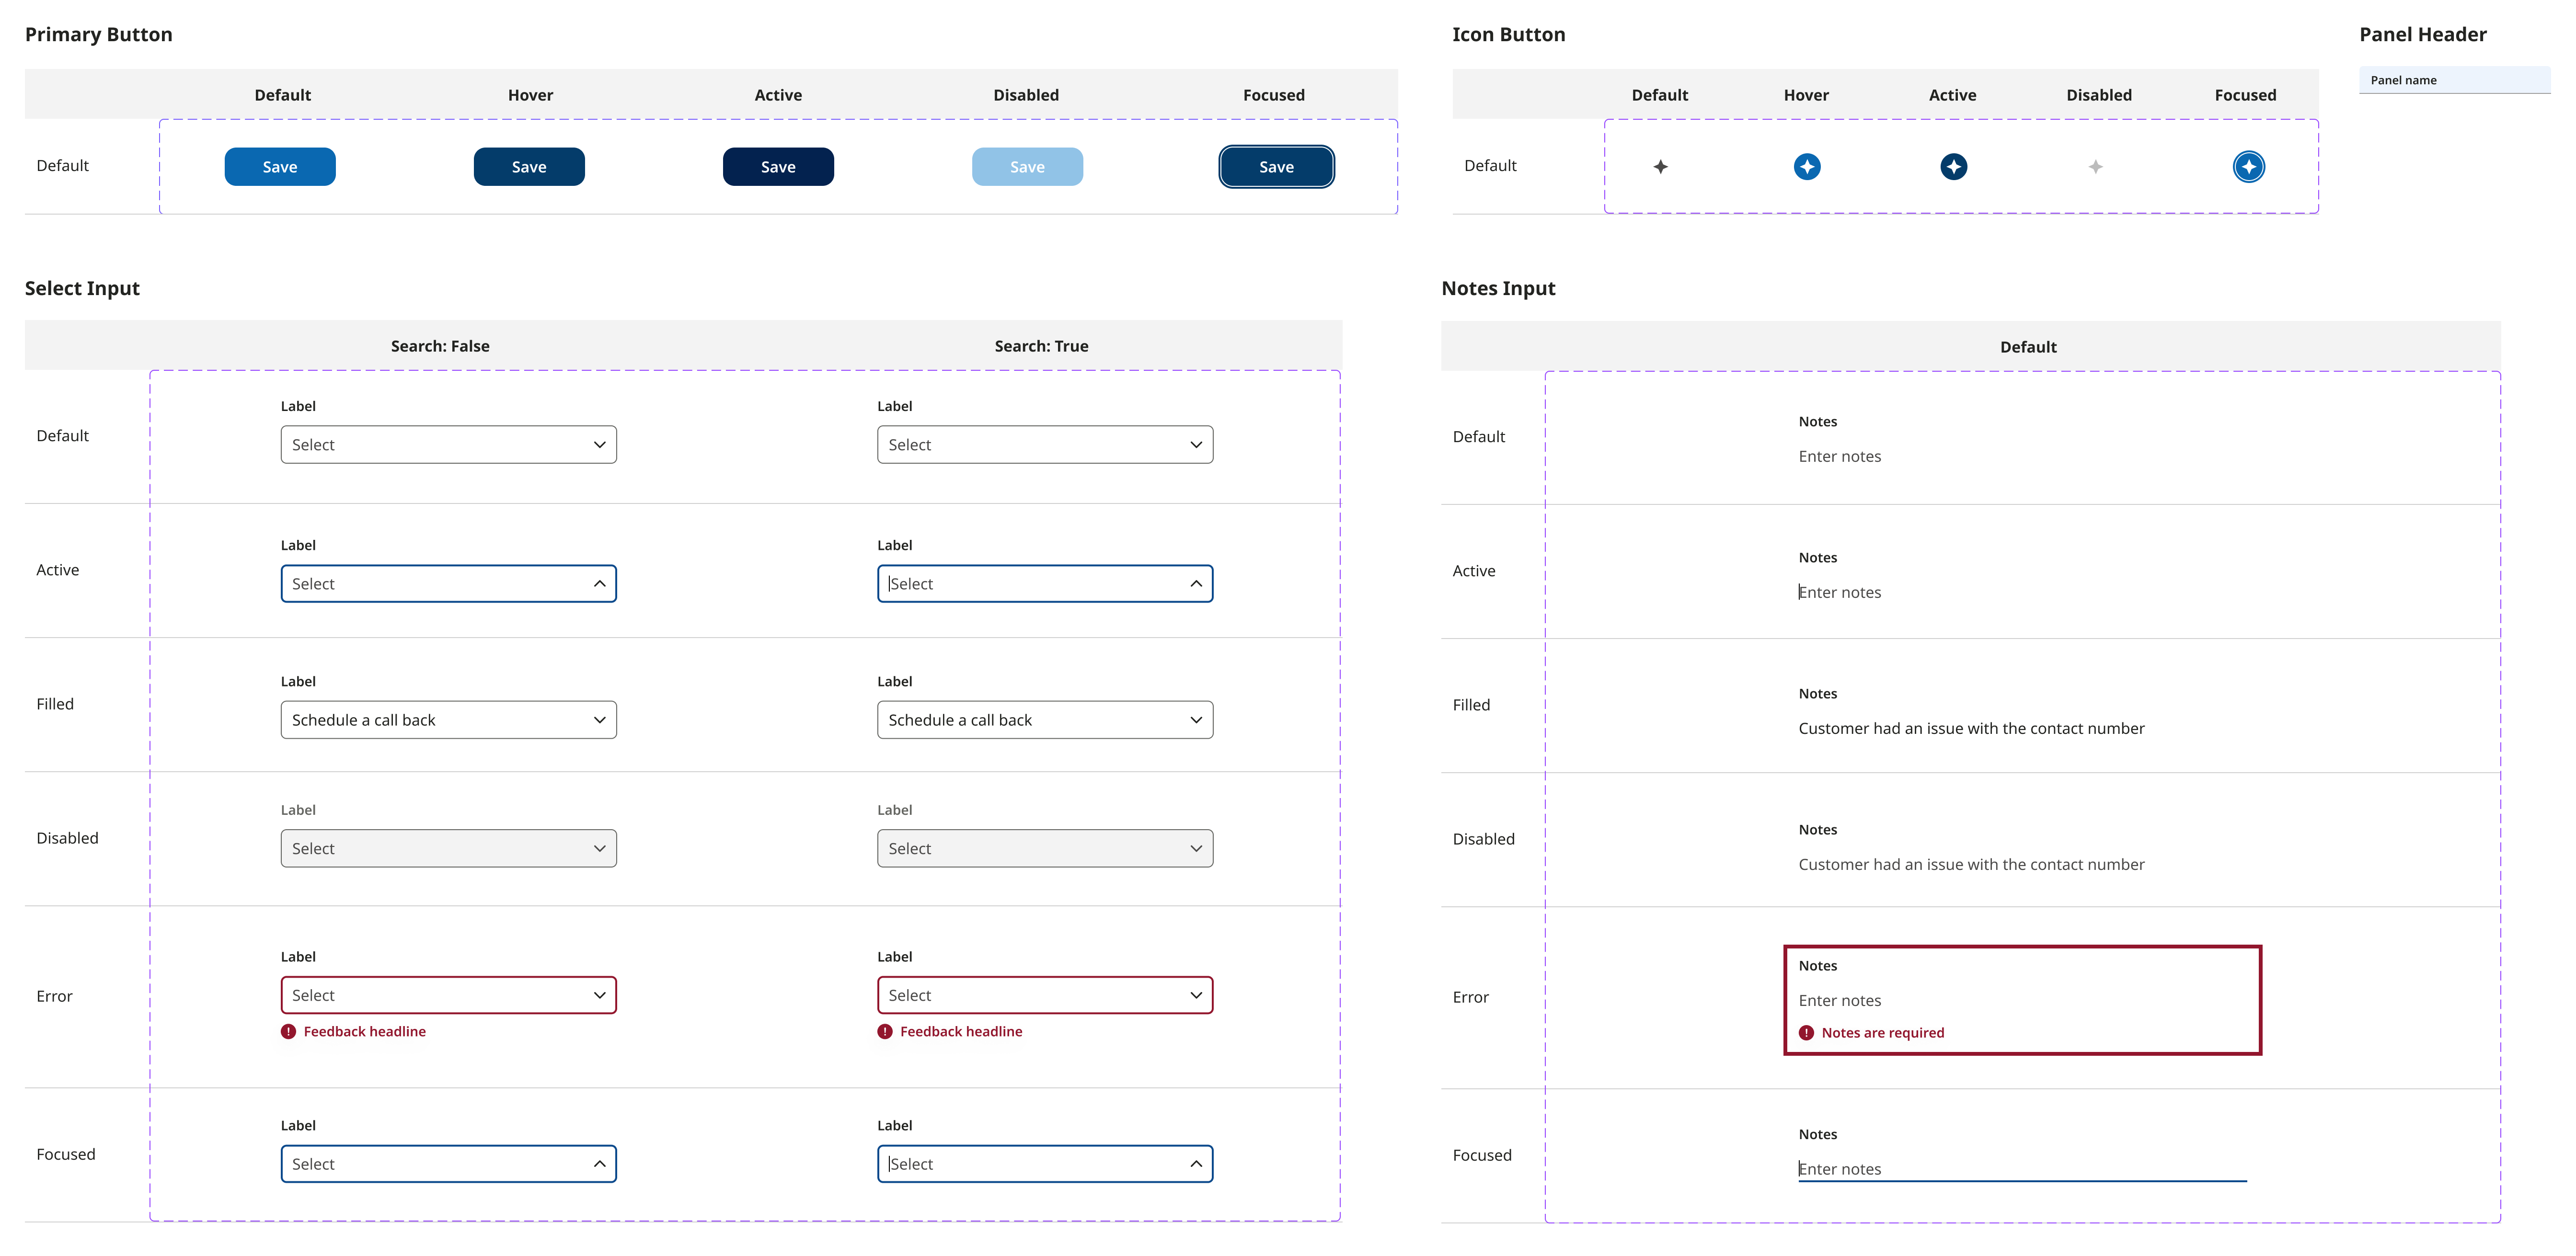
Task: Click the Disabled state Save button
Action: pyautogui.click(x=1027, y=166)
